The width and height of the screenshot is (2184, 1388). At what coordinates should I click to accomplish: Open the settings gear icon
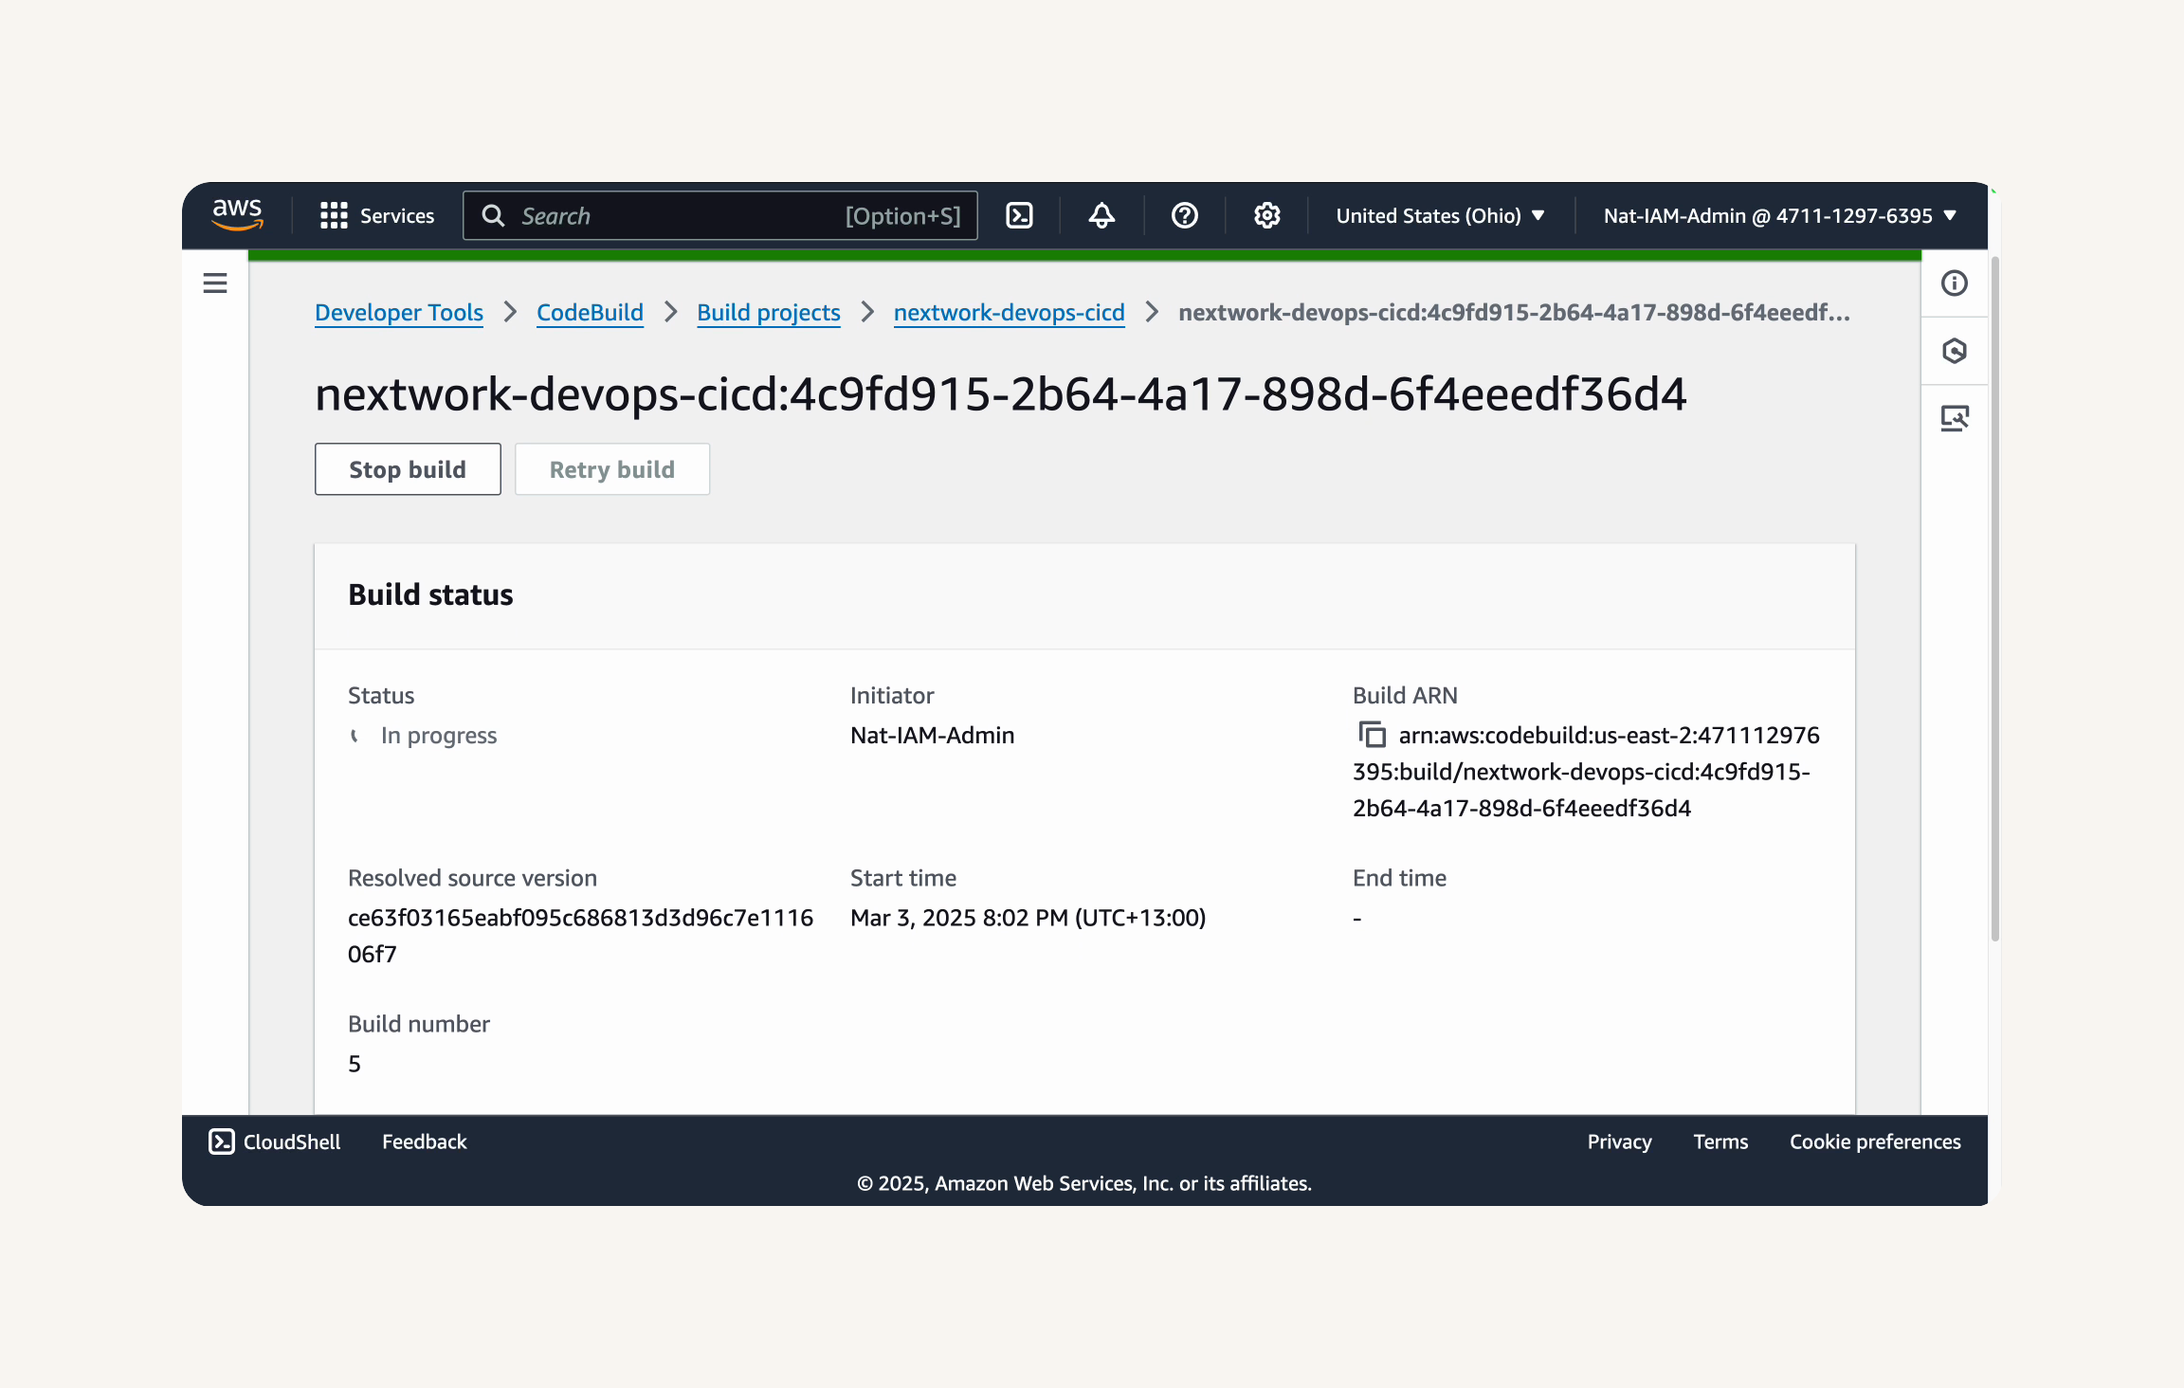(1266, 215)
